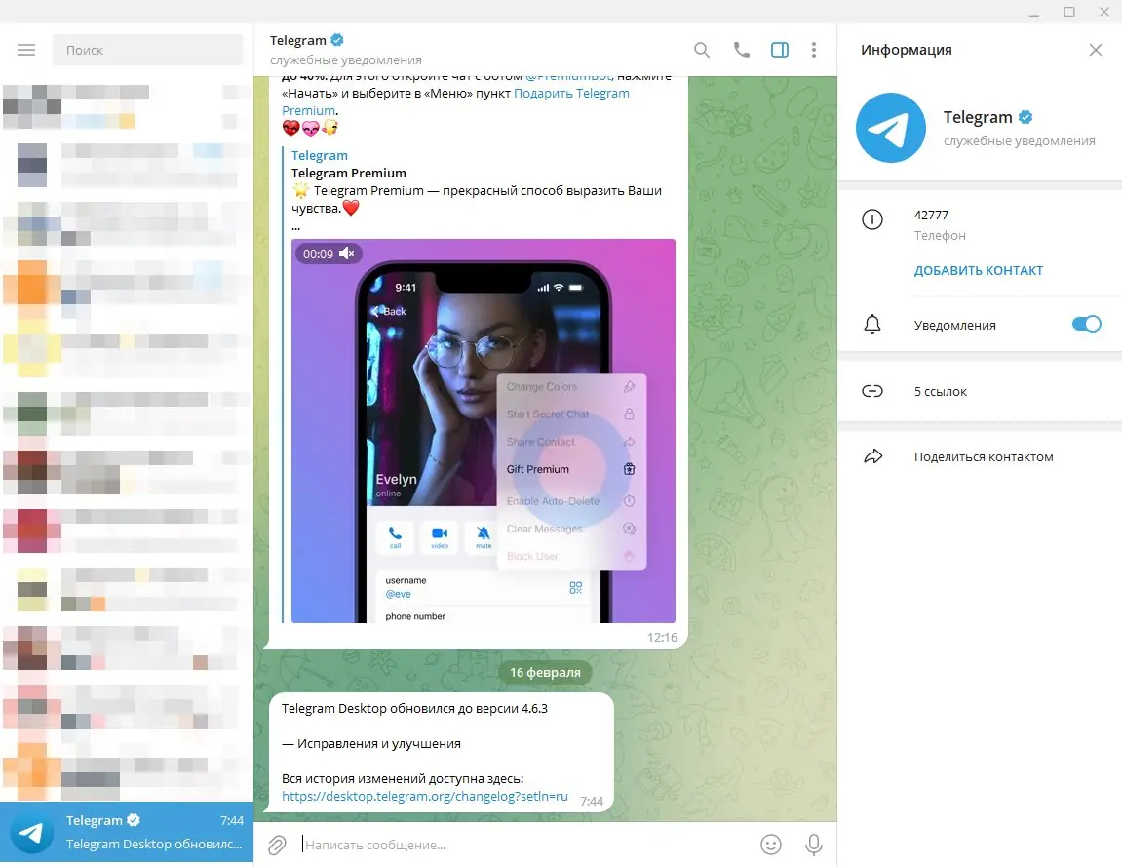Viewport: 1122px width, 867px height.
Task: Click the Telegram link preview title
Action: tap(319, 155)
